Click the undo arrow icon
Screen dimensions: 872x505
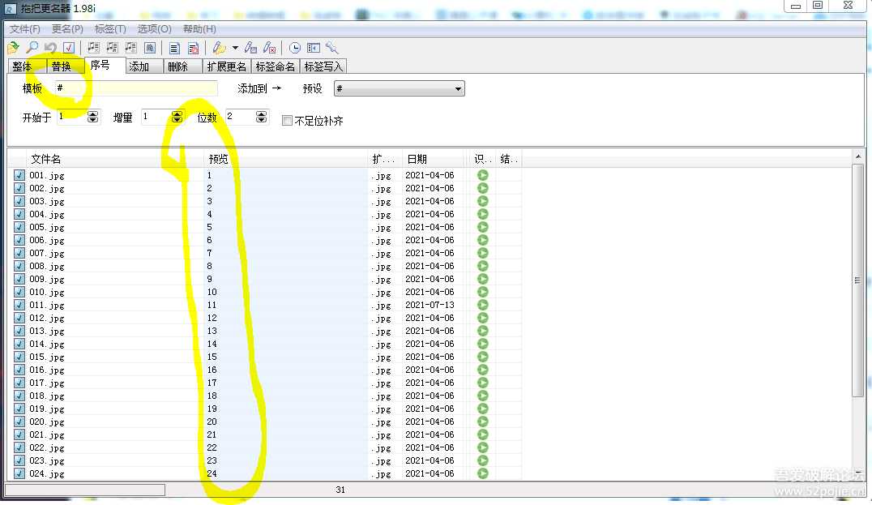click(50, 48)
